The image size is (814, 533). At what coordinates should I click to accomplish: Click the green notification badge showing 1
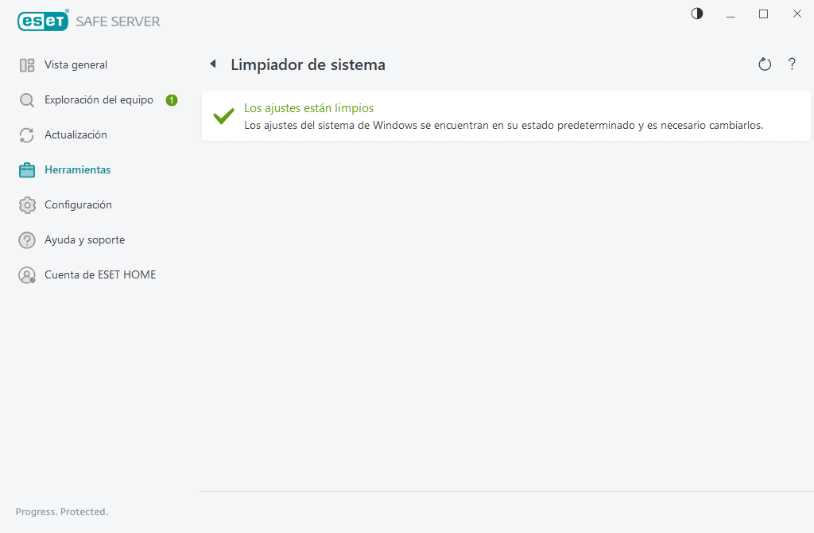tap(170, 99)
